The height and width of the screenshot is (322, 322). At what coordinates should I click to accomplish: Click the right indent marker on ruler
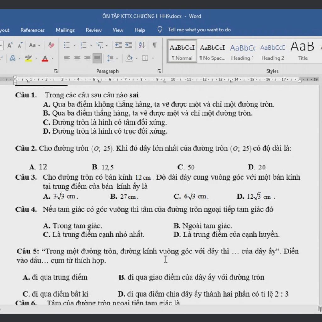[x=300, y=80]
